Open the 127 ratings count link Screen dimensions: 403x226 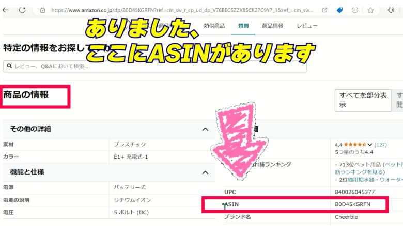point(380,145)
